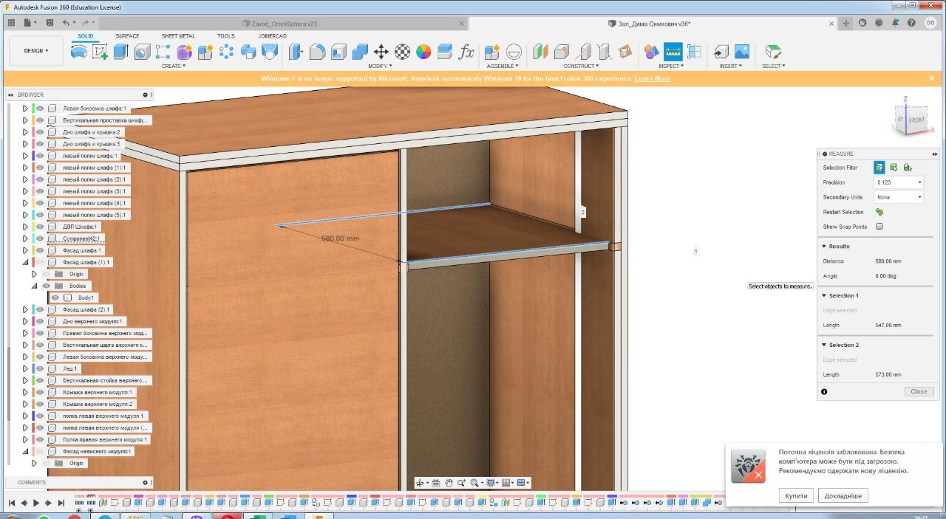Switch to the SURFACE tab

127,35
